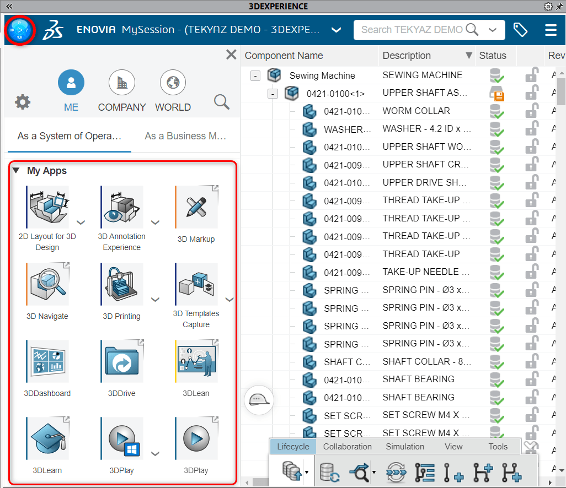This screenshot has height=488, width=566.
Task: Click the magnifier icon in the search field
Action: (472, 30)
